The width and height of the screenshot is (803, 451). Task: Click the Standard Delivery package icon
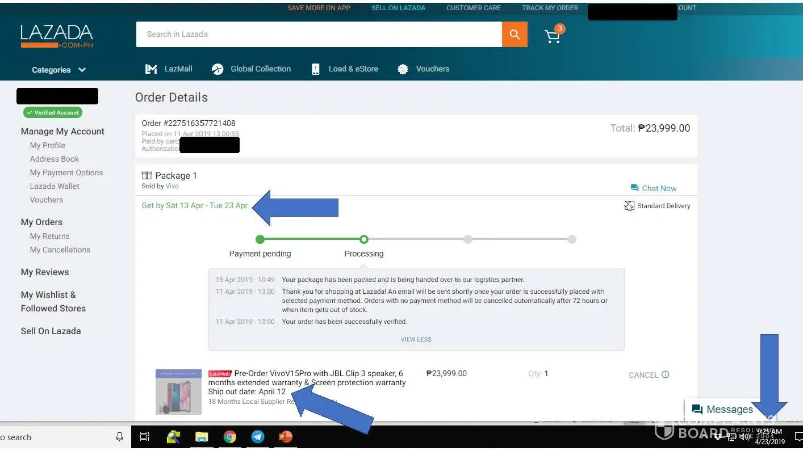629,206
